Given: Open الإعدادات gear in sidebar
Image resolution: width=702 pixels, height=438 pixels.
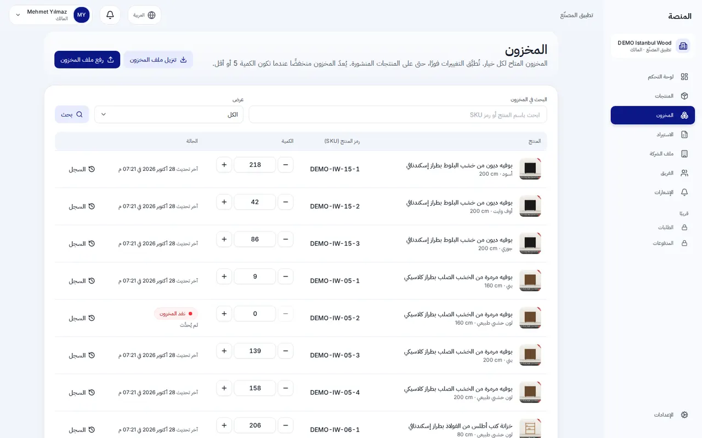Looking at the screenshot, I should (684, 414).
